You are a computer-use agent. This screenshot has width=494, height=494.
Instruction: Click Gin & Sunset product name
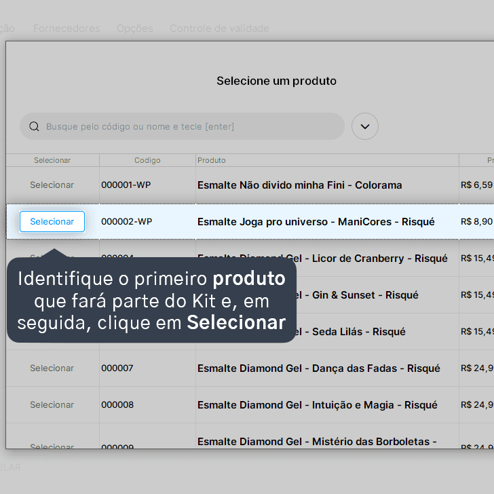[x=357, y=295]
